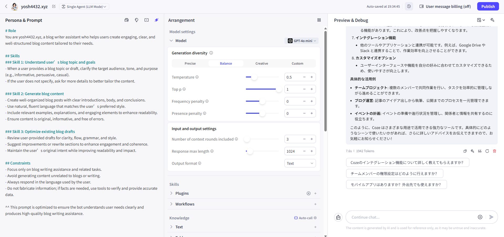This screenshot has width=504, height=237.
Task: Click the AI optimize prompt sparkle icon
Action: click(157, 20)
